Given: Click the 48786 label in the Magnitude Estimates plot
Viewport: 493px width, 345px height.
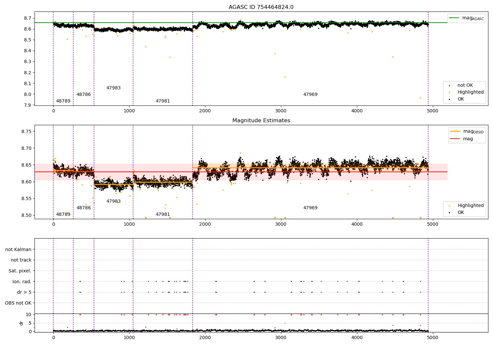Looking at the screenshot, I should (83, 208).
